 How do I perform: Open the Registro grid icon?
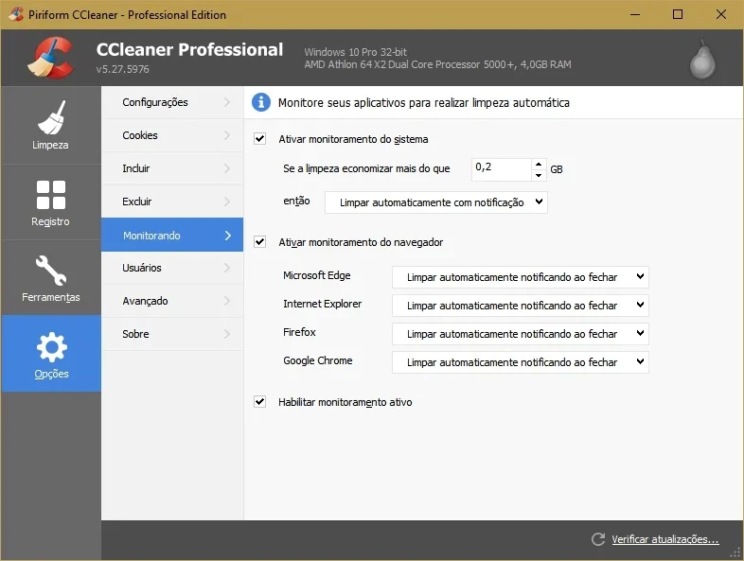[x=51, y=195]
